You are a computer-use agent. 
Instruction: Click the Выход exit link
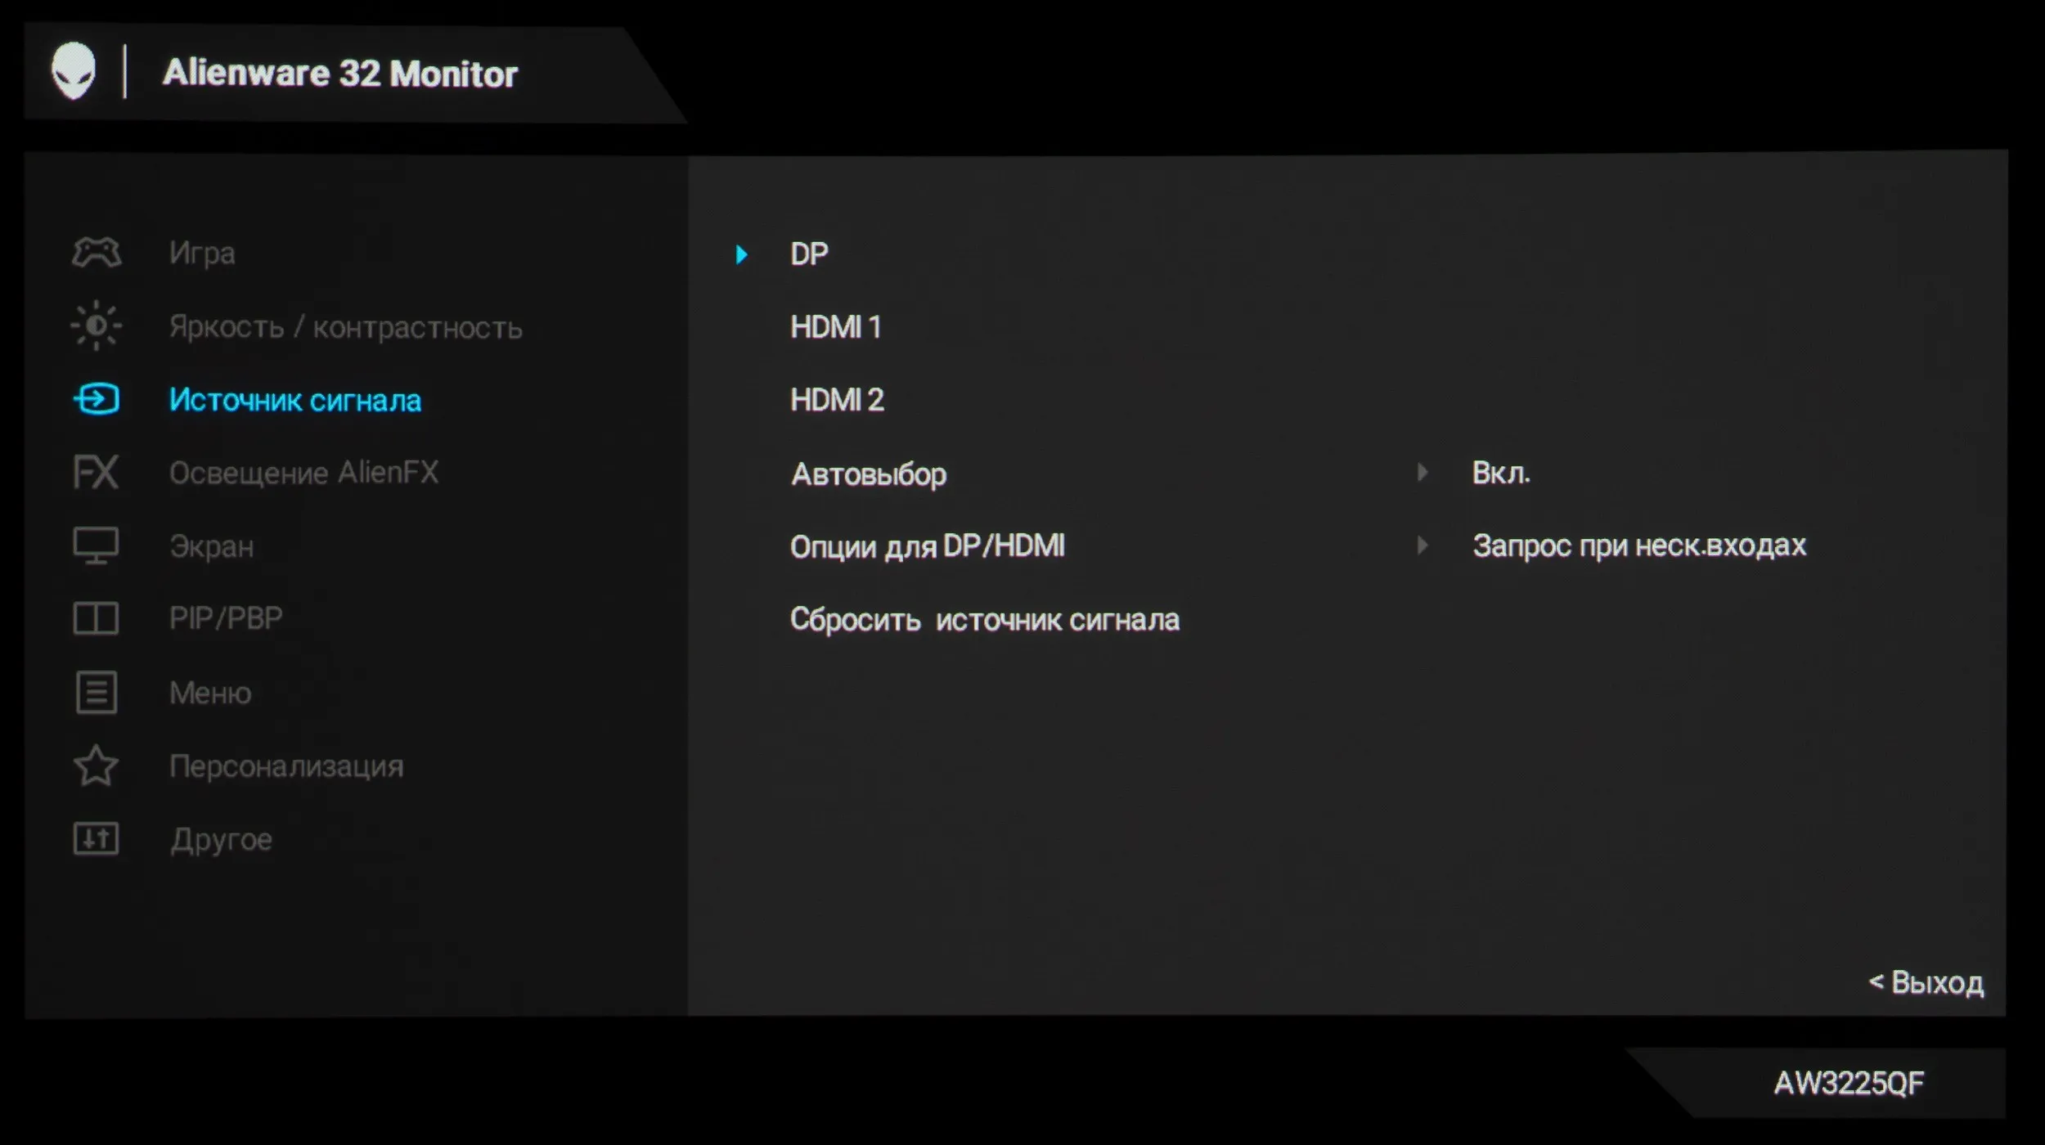(1926, 982)
